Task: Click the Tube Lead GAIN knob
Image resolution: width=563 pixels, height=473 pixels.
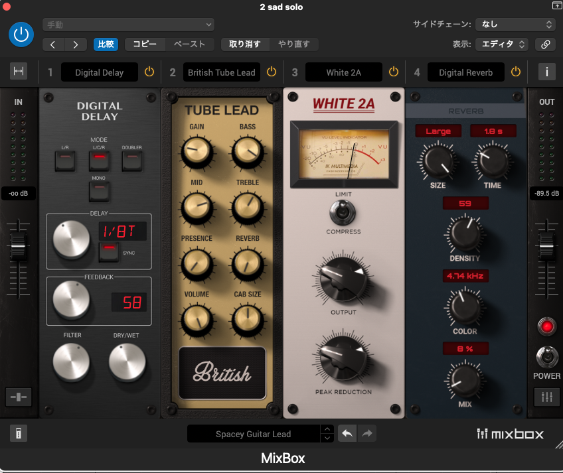Action: 197,152
